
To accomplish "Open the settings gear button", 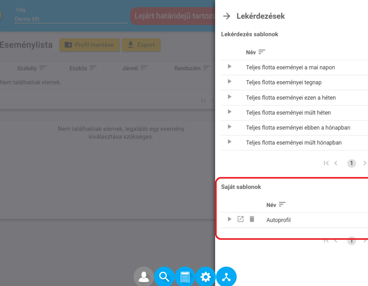I will [206, 277].
